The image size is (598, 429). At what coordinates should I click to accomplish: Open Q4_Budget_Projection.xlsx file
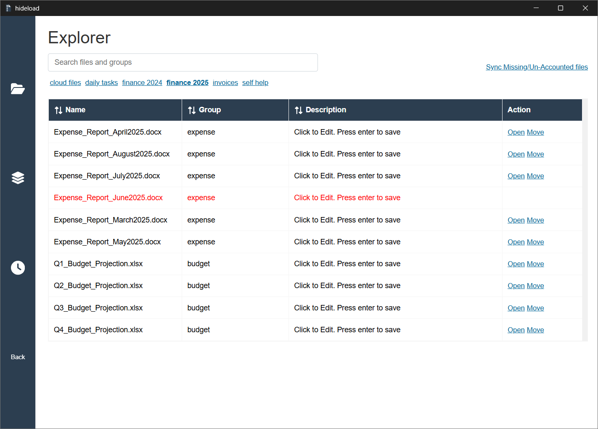[516, 330]
